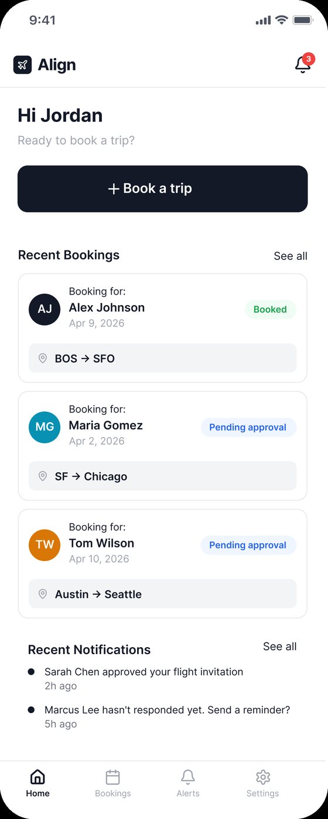This screenshot has width=328, height=819.
Task: Click the Booked status badge
Action: [x=271, y=310]
